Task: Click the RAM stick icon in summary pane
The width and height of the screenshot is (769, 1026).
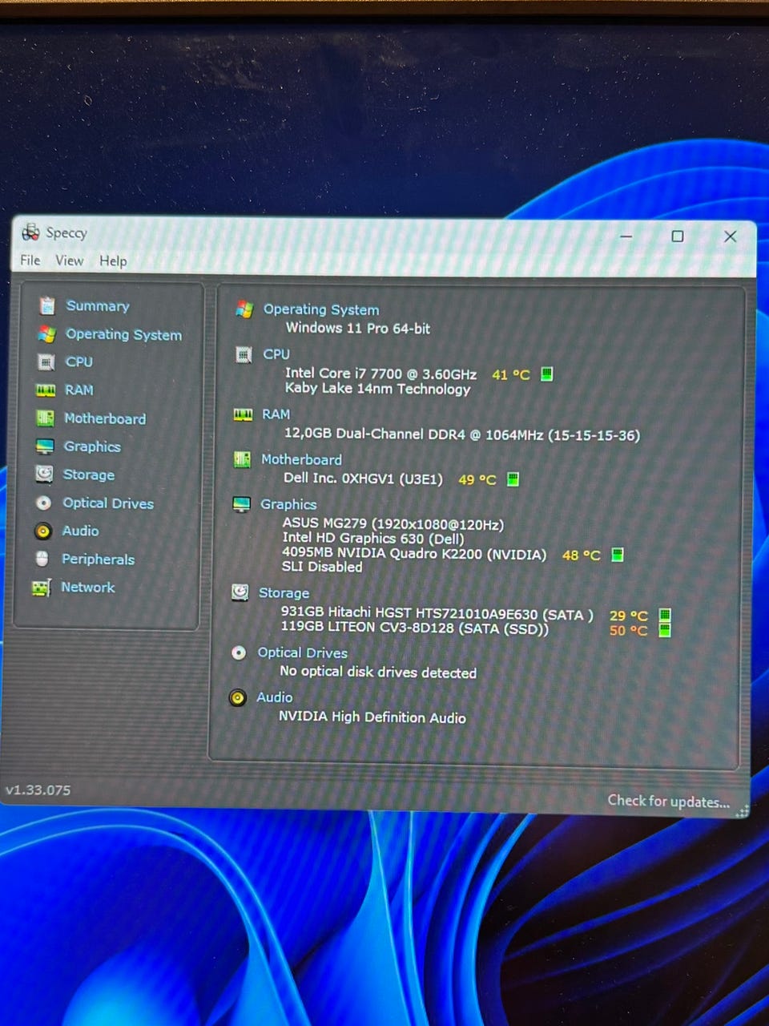Action: pyautogui.click(x=243, y=414)
